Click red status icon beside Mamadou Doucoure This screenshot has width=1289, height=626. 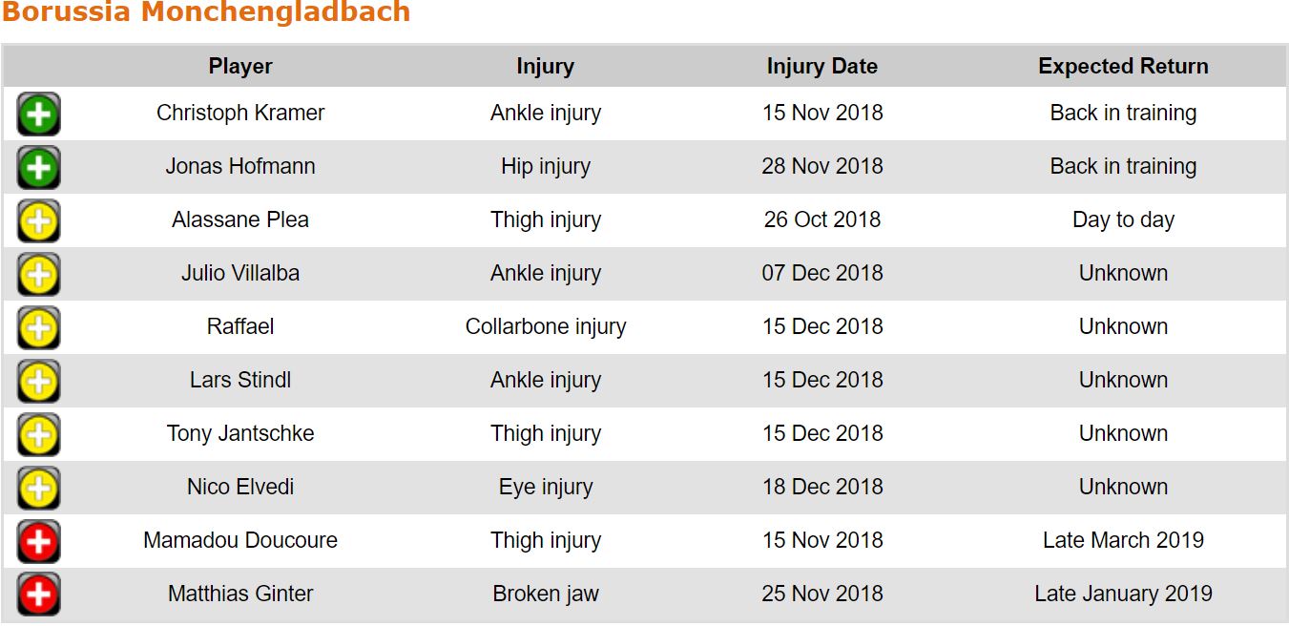point(38,542)
